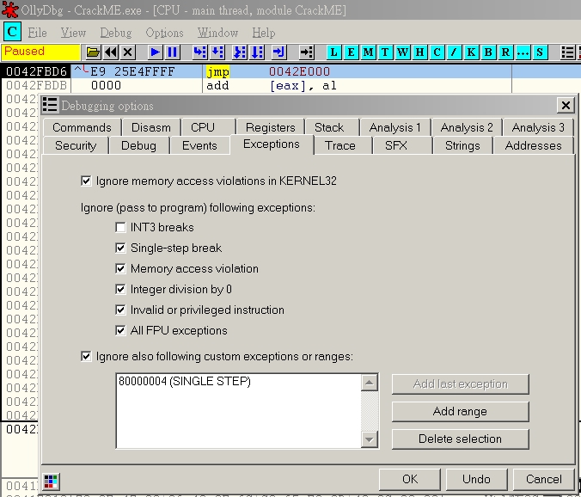581x497 pixels.
Task: Click the options list icon in toolbar
Action: 567,52
